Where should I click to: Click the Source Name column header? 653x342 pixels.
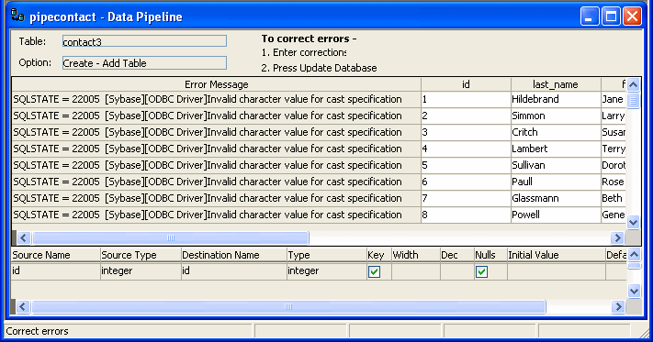pyautogui.click(x=56, y=255)
